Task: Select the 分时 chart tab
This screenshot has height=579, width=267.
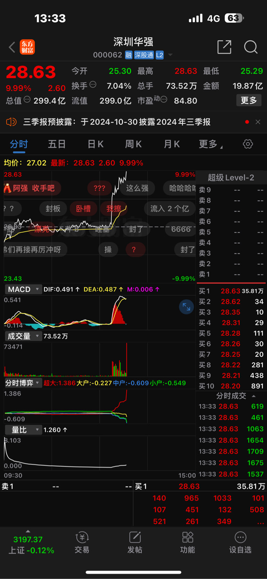Action: point(19,144)
